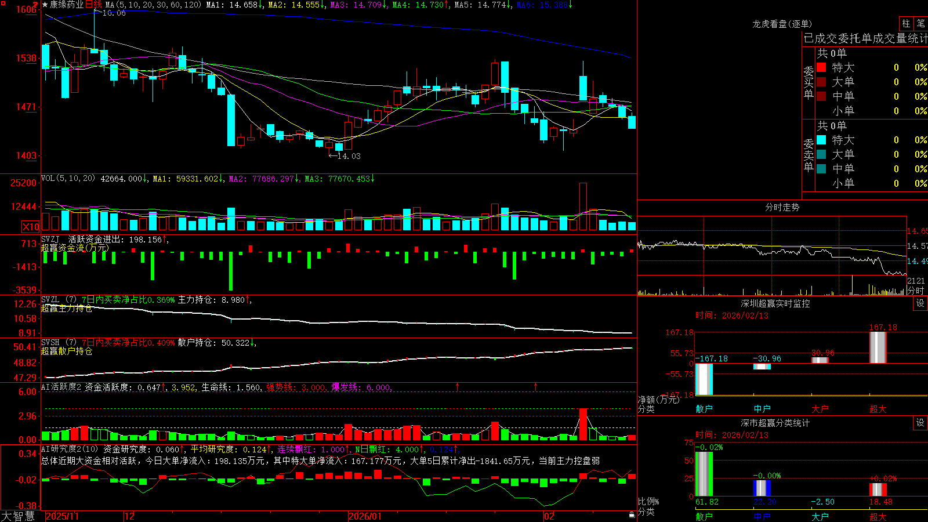Open the AI研究度2(10) indicator label
This screenshot has height=522, width=928.
click(x=70, y=449)
